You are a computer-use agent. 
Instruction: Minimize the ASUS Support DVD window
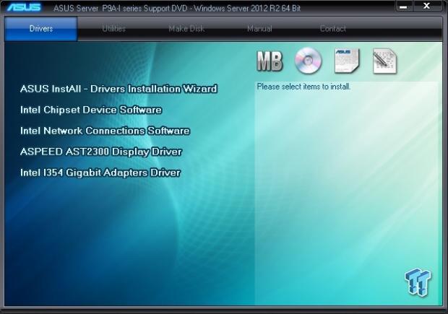[403, 6]
